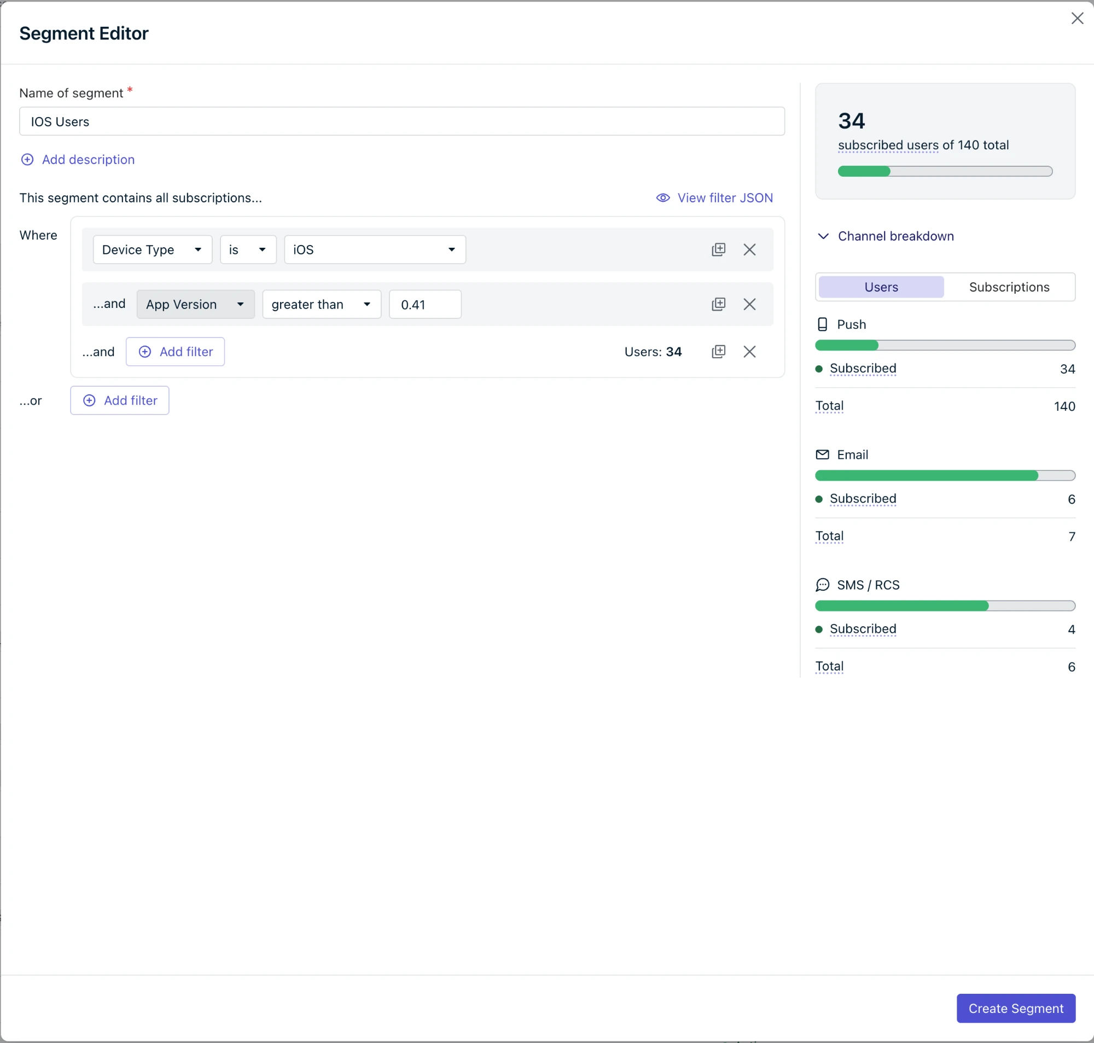This screenshot has height=1043, width=1094.
Task: Click Add filter in the '...or' row
Action: (x=119, y=400)
